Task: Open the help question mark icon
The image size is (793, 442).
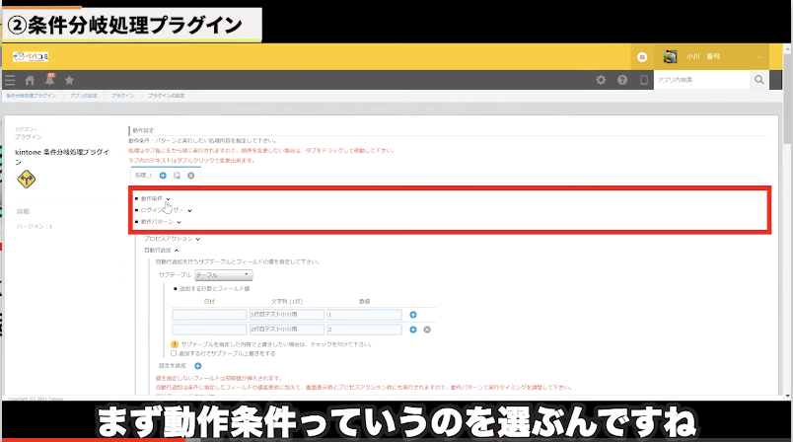Action: point(622,80)
